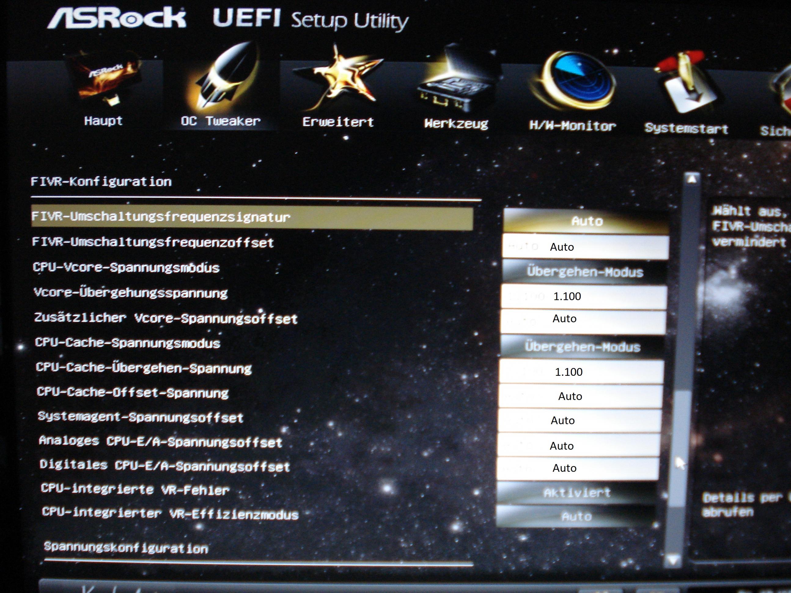Expand VR-Effizienzmodus Auto dropdown

point(576,516)
